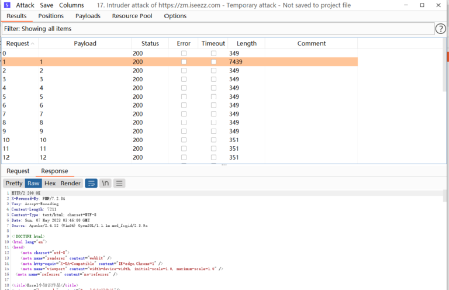
Task: Click the filter bar showing all items
Action: [216, 29]
